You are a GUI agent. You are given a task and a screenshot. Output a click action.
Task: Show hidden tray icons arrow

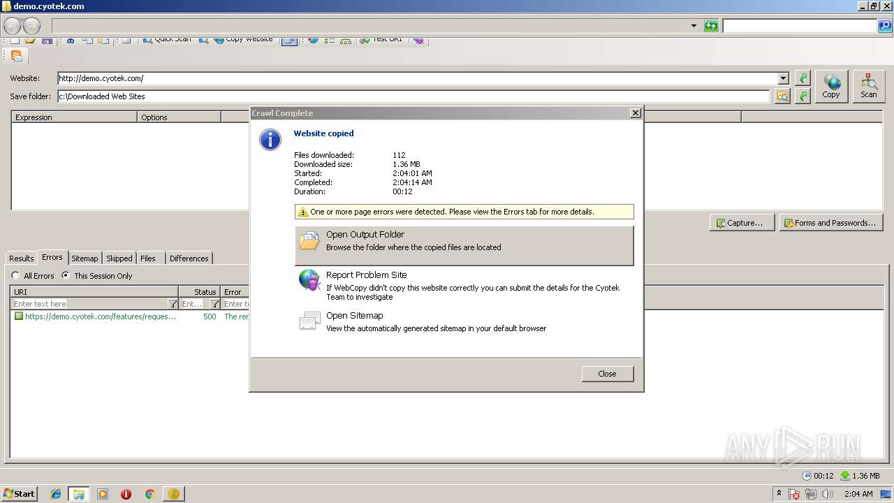(x=779, y=494)
